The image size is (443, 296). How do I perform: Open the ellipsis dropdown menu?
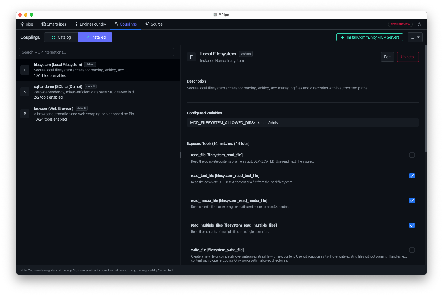[x=415, y=37]
